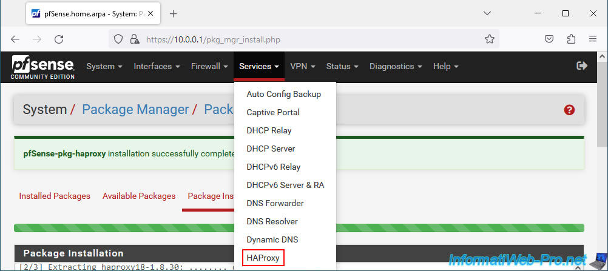
Task: Expand the System menu
Action: pyautogui.click(x=104, y=66)
